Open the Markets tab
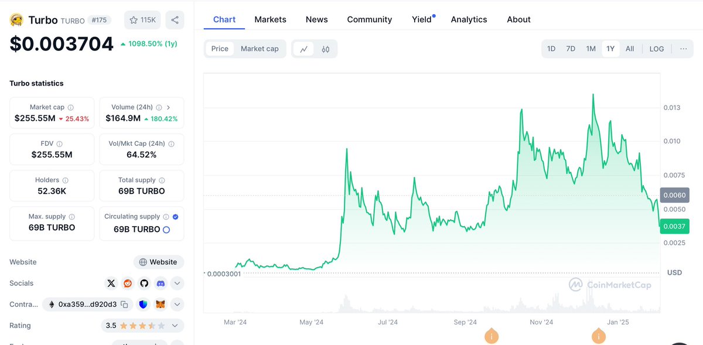Viewport: 703px width, 345px height. [270, 19]
